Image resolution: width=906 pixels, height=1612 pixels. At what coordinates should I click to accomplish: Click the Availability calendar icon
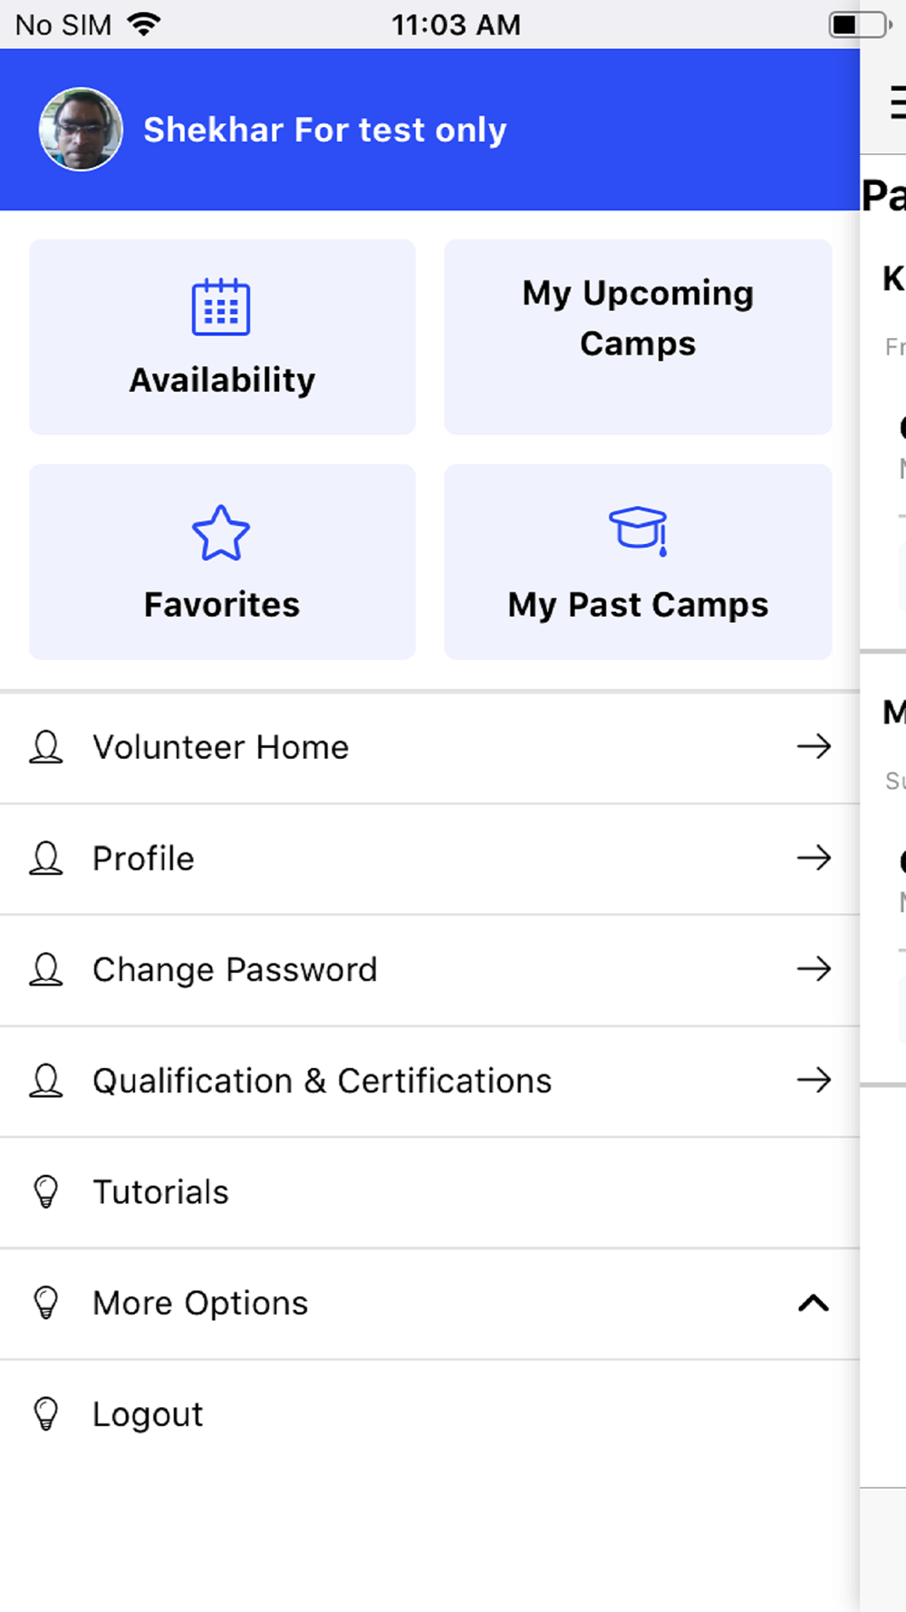pyautogui.click(x=221, y=307)
